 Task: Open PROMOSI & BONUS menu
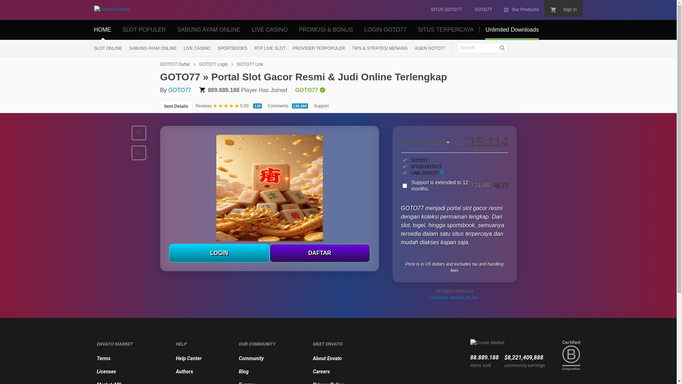coord(326,30)
